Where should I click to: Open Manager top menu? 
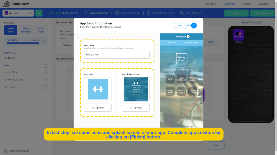click(211, 4)
